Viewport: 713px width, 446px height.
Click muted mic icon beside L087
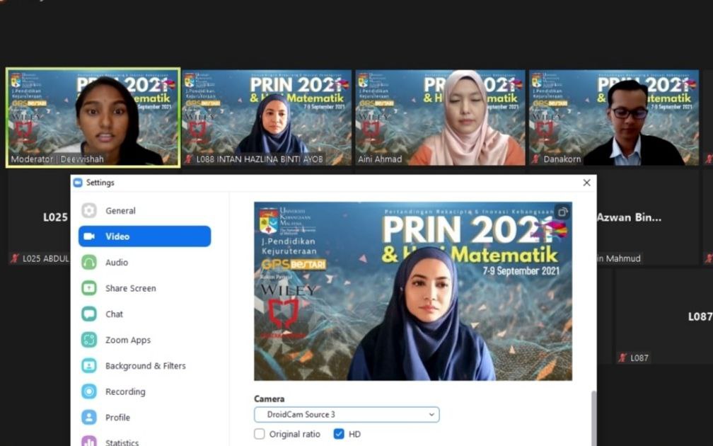622,358
